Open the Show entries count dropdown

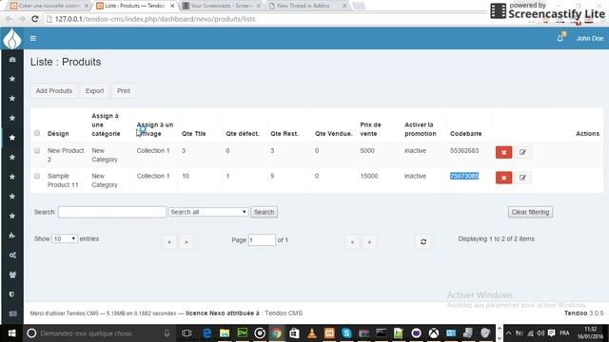[x=65, y=238]
